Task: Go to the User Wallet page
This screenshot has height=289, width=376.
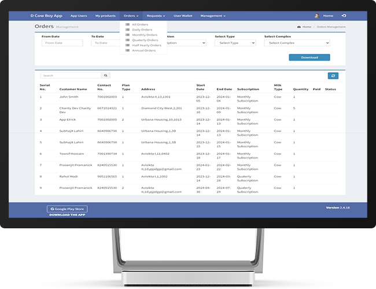Action: tap(182, 16)
